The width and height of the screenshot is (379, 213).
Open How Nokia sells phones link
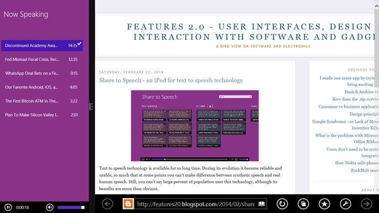tap(357, 163)
